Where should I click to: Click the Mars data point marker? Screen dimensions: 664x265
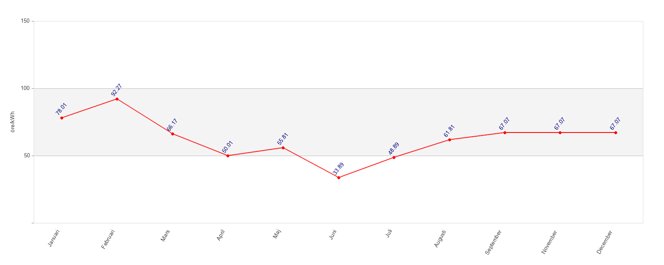click(x=172, y=134)
